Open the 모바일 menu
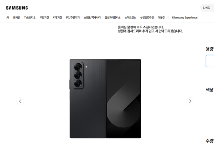The image size is (214, 150). (x=17, y=18)
